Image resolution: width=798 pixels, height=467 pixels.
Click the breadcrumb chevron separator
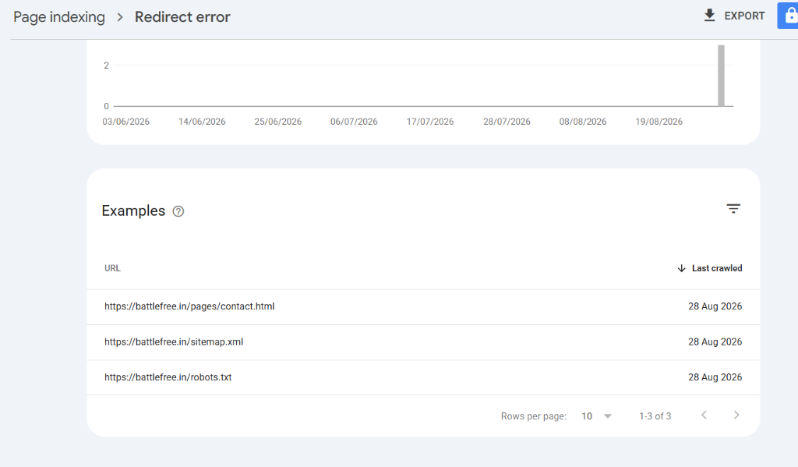pyautogui.click(x=120, y=17)
